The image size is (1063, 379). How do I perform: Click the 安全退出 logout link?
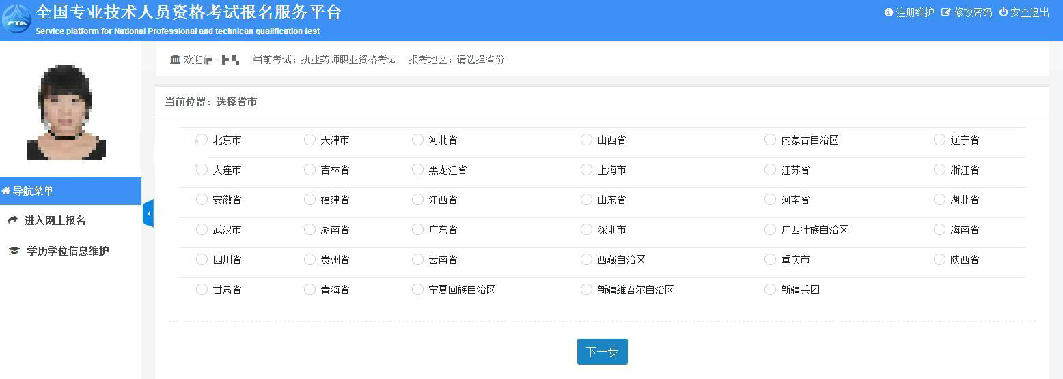[1029, 12]
